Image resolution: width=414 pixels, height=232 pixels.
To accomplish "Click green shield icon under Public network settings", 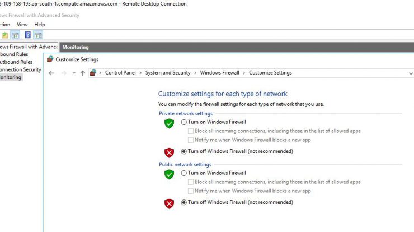I will point(170,174).
